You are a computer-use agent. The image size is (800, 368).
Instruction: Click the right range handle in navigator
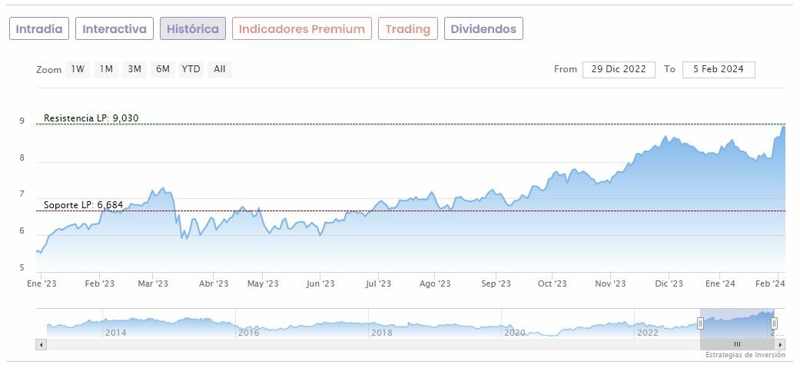[774, 323]
